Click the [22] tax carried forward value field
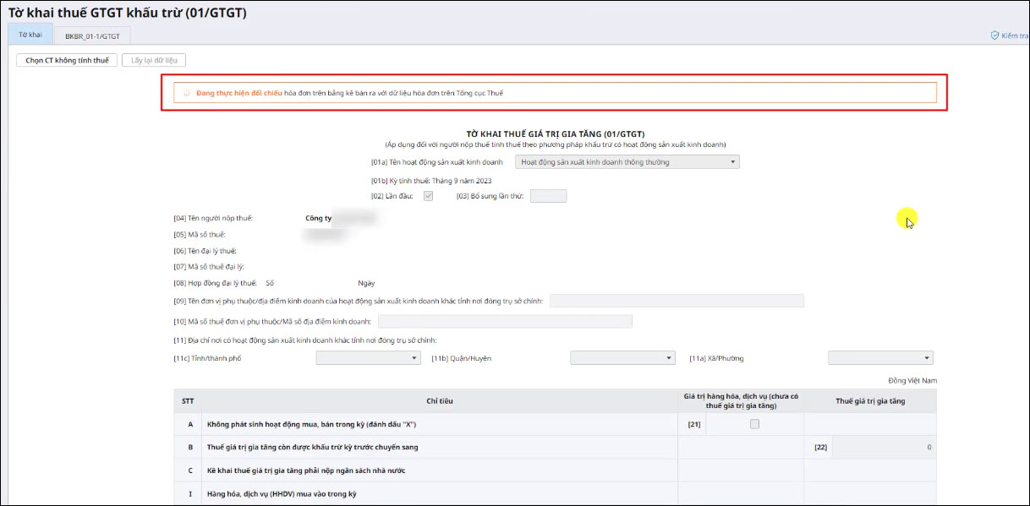Screen dimensions: 1030x506 coord(884,447)
